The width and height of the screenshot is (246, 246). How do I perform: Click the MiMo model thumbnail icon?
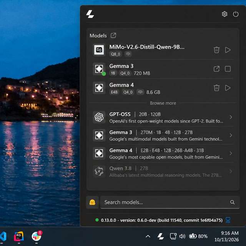tap(99, 50)
